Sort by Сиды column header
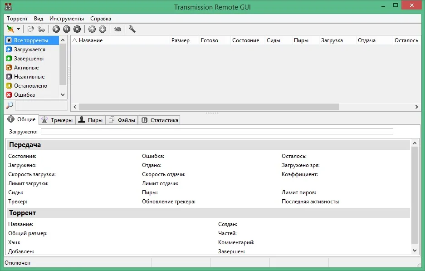425x271 pixels. 278,40
